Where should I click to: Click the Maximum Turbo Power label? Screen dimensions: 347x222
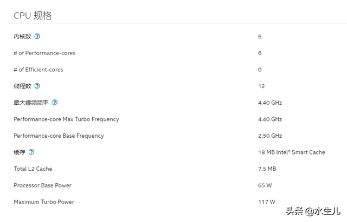(x=43, y=202)
